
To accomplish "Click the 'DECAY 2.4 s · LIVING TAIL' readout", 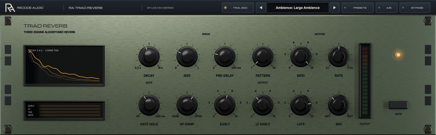I will [x=43, y=50].
